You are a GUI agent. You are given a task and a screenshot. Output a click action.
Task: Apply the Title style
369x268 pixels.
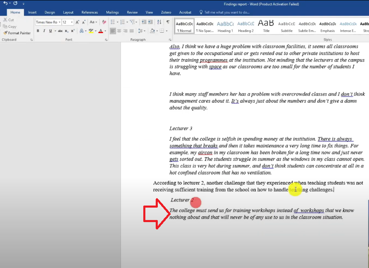266,26
